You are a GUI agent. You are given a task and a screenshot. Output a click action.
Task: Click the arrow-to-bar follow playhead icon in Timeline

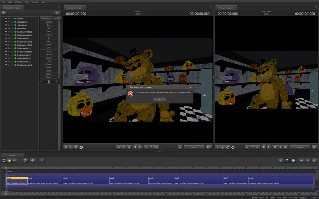pos(301,160)
